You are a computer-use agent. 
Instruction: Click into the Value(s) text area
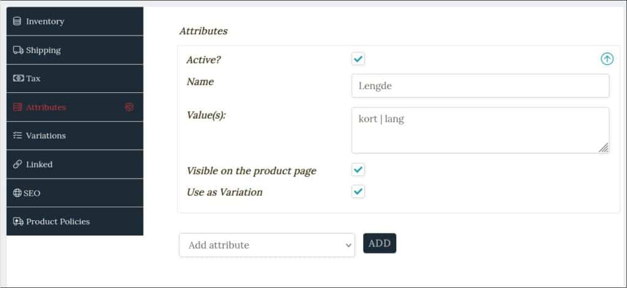click(x=480, y=130)
